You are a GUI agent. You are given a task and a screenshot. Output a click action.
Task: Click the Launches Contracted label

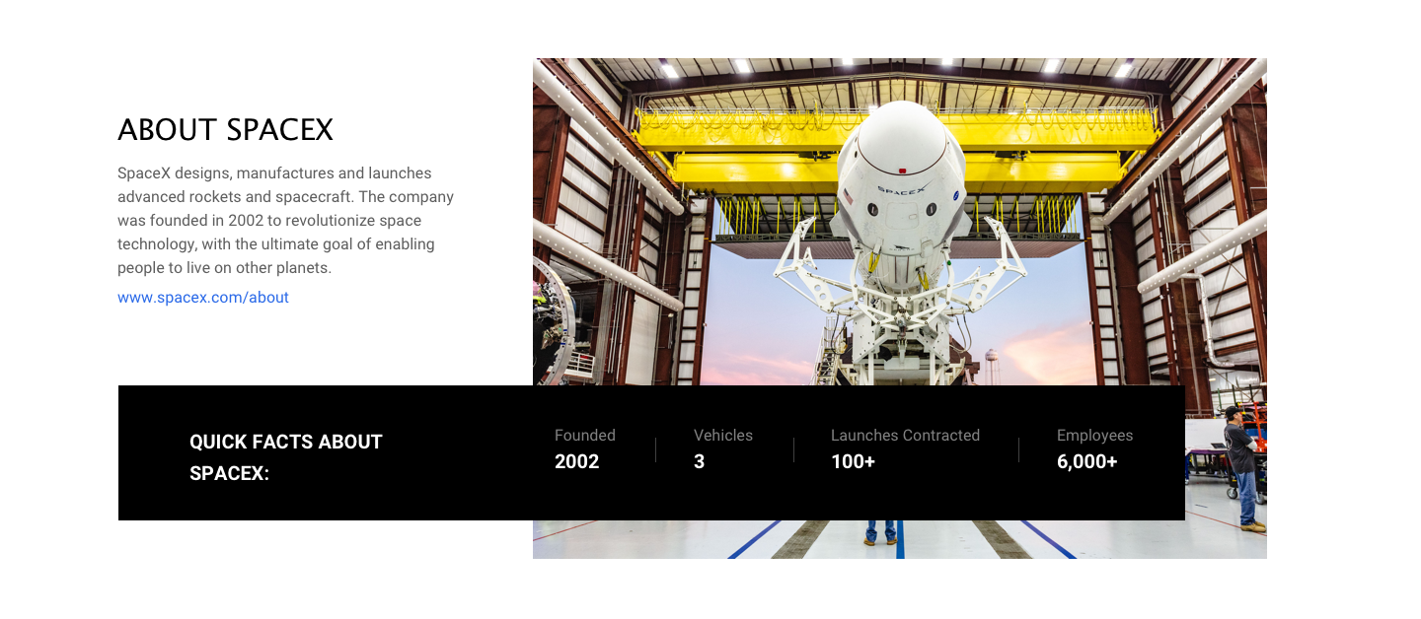(x=905, y=436)
